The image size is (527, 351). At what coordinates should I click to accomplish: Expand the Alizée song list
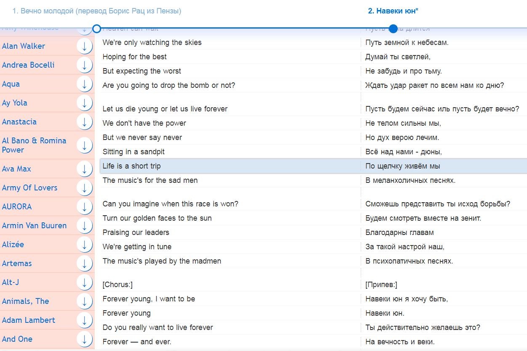coord(85,245)
